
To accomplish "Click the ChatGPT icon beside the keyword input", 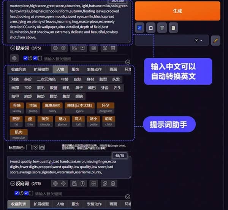I will (15, 58).
